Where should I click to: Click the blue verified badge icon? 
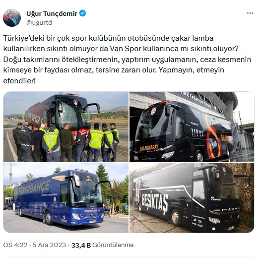pyautogui.click(x=82, y=13)
